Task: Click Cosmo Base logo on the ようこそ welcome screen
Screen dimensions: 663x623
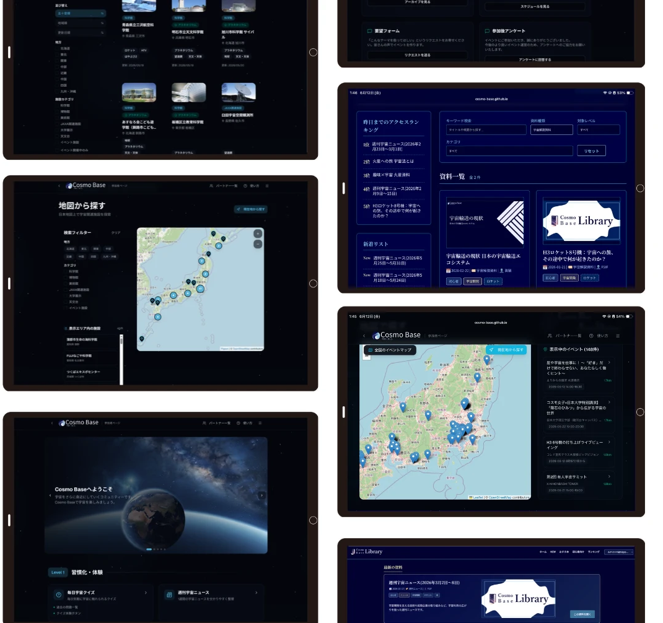Action: click(x=79, y=422)
